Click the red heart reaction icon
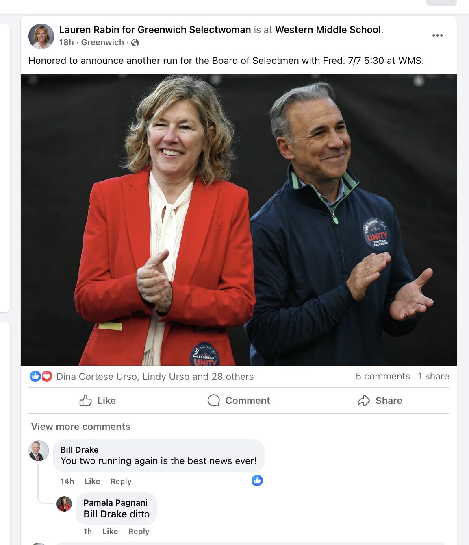 47,376
